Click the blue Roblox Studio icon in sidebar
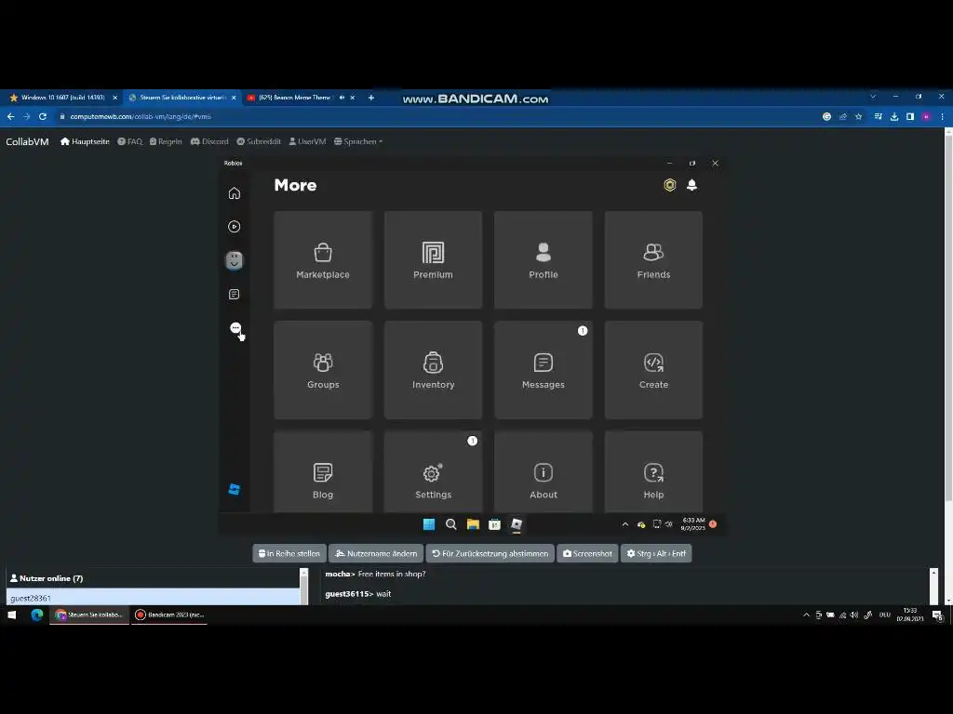953x714 pixels. point(234,489)
